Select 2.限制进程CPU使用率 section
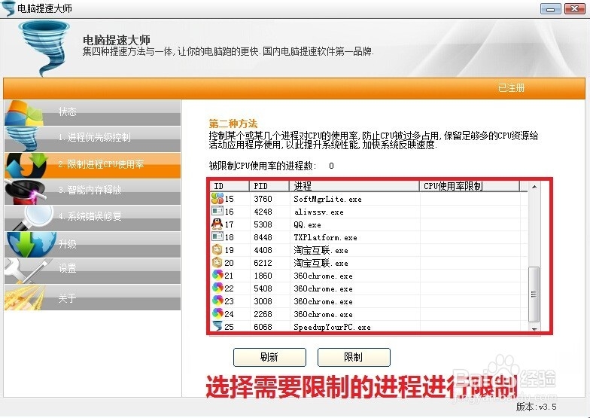590x418 pixels. click(93, 165)
